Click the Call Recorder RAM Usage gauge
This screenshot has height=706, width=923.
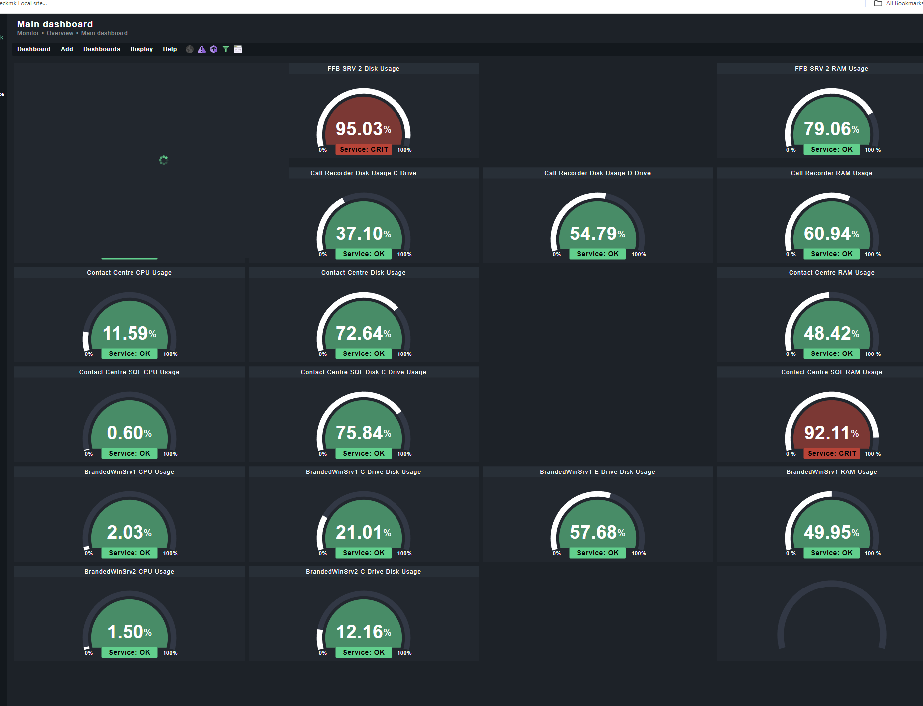(x=831, y=229)
